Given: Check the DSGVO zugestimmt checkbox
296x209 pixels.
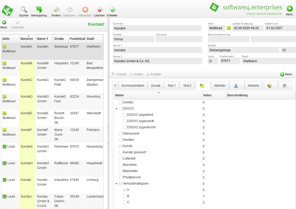Looking at the screenshot, I should point(125,127).
